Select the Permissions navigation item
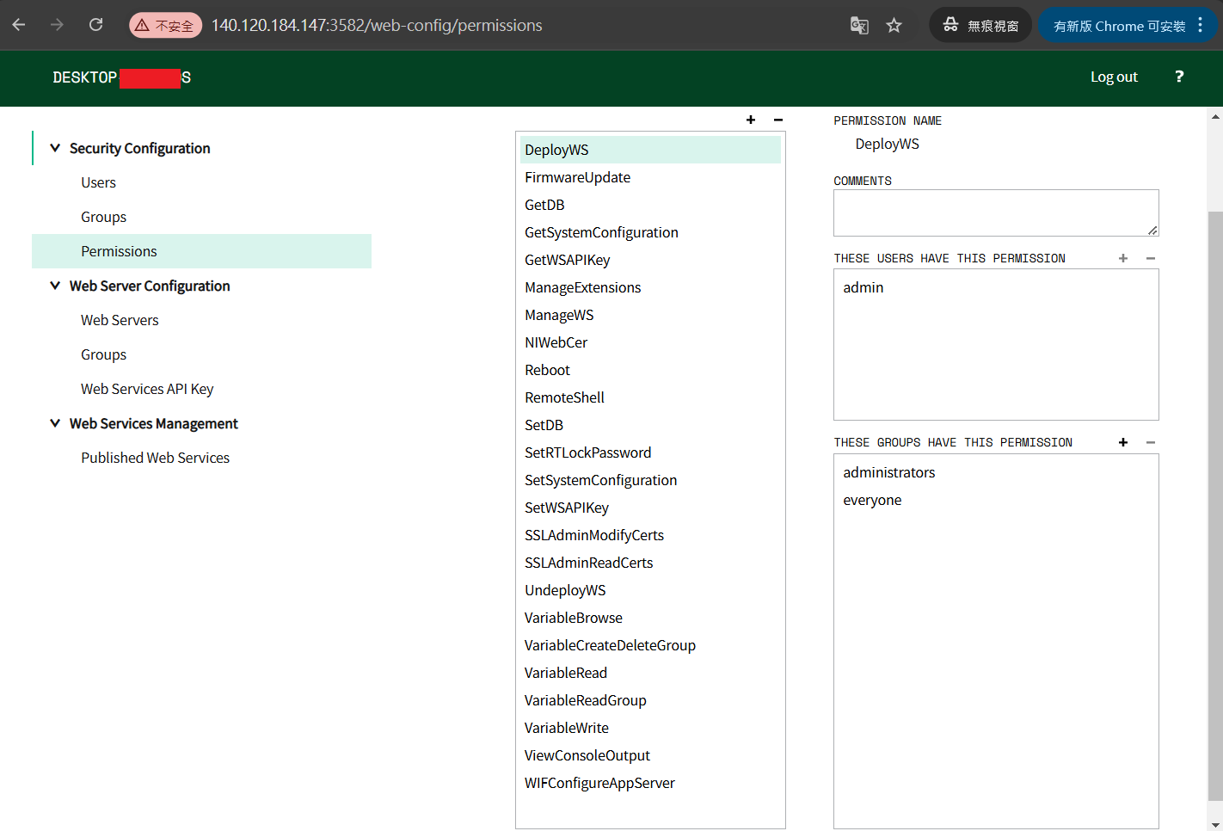 tap(201, 251)
